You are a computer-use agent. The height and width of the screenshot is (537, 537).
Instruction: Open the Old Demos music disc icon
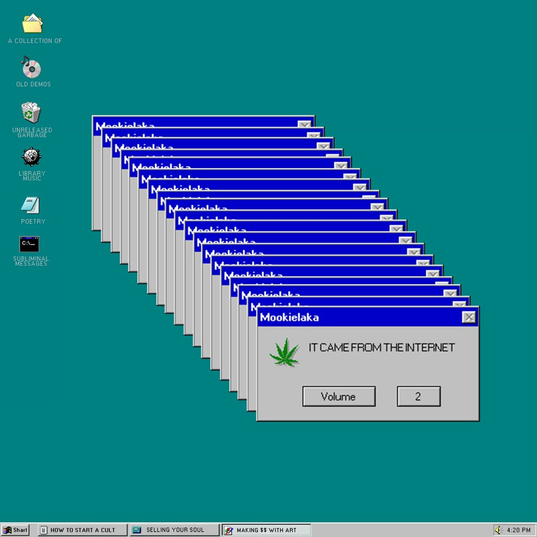(x=31, y=68)
